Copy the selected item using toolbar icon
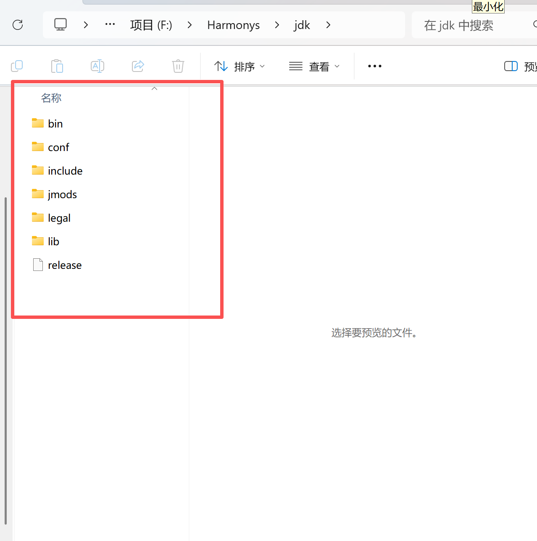 (17, 66)
